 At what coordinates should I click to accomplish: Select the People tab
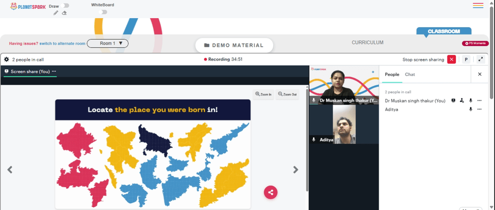pos(392,75)
